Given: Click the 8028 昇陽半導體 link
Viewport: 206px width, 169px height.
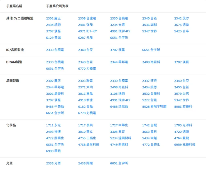Looking at the screenshot, I should click(x=154, y=107).
